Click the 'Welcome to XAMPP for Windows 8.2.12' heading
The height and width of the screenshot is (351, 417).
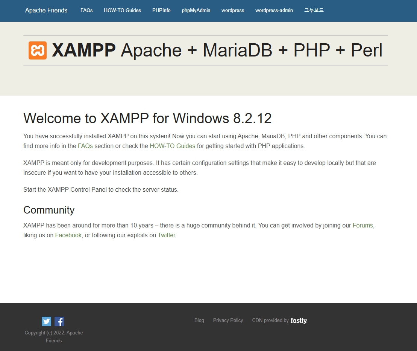148,118
